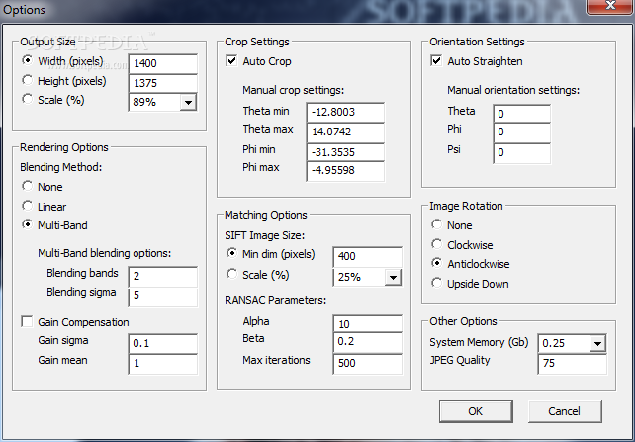Edit the RANSAC Alpha value field
Image resolution: width=635 pixels, height=442 pixels.
[x=368, y=324]
